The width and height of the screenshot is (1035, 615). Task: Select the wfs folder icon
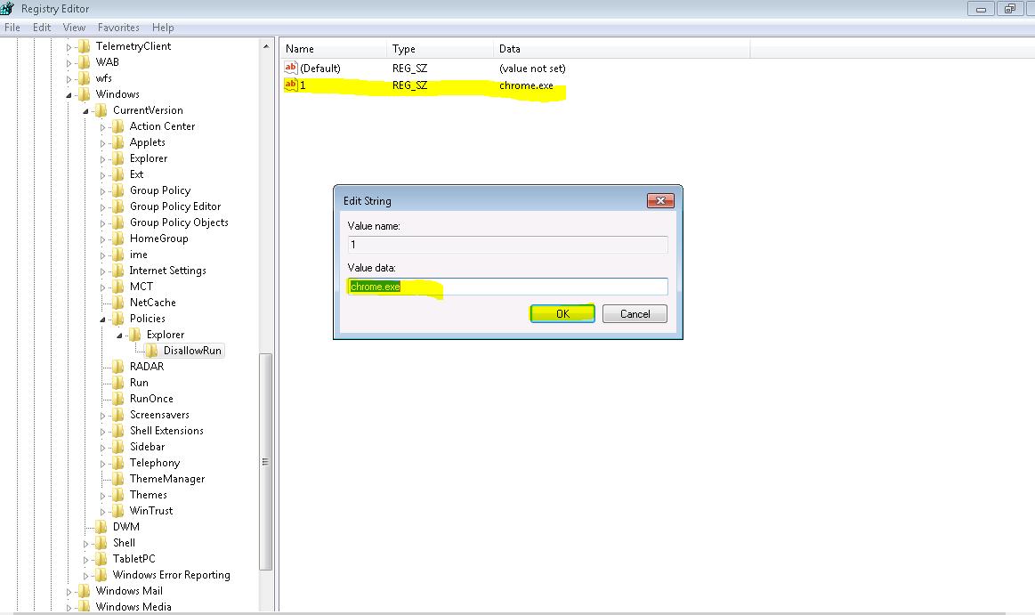point(84,78)
